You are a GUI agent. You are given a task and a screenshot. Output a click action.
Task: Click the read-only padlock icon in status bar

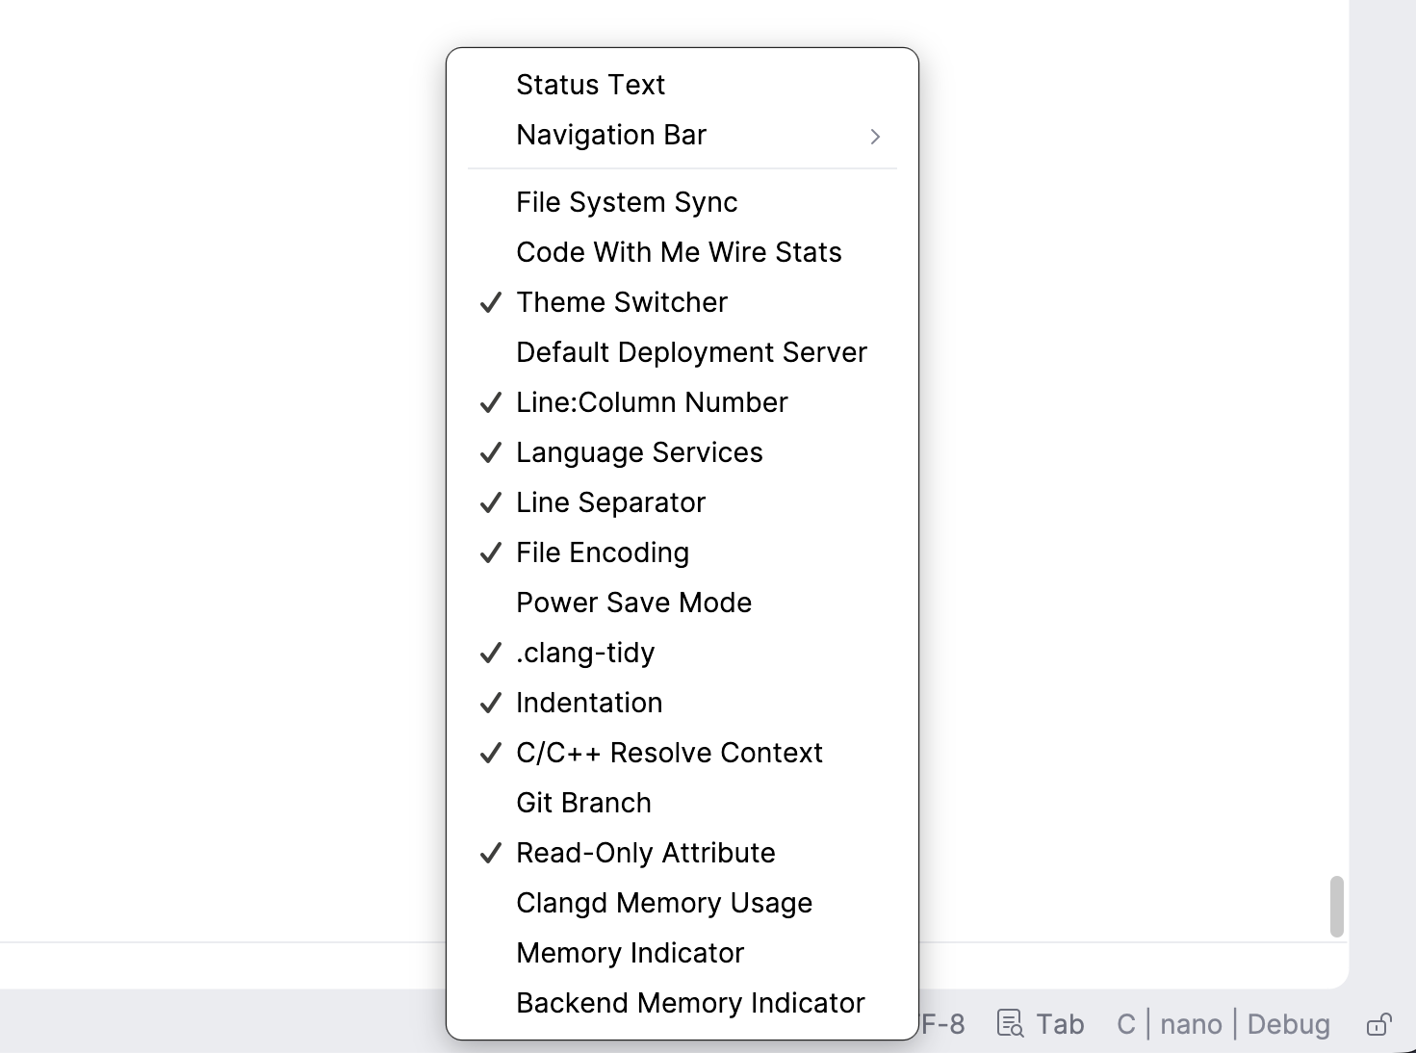[x=1379, y=1023]
